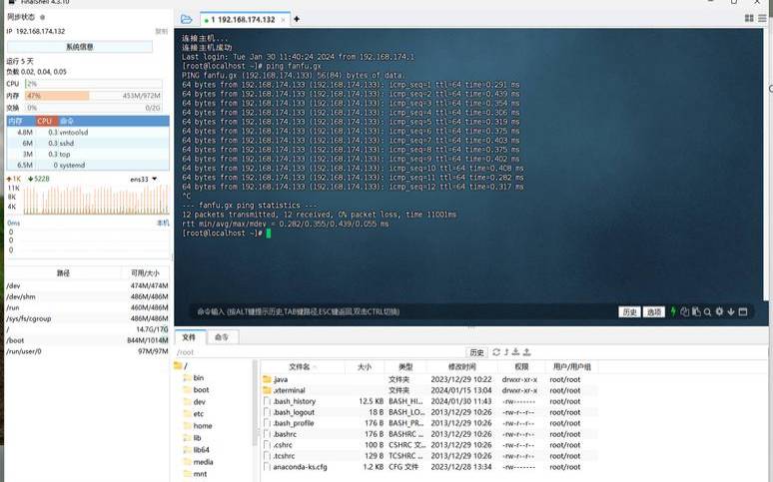The width and height of the screenshot is (773, 482).
Task: Click the 历史 button in command bar
Action: [x=629, y=311]
